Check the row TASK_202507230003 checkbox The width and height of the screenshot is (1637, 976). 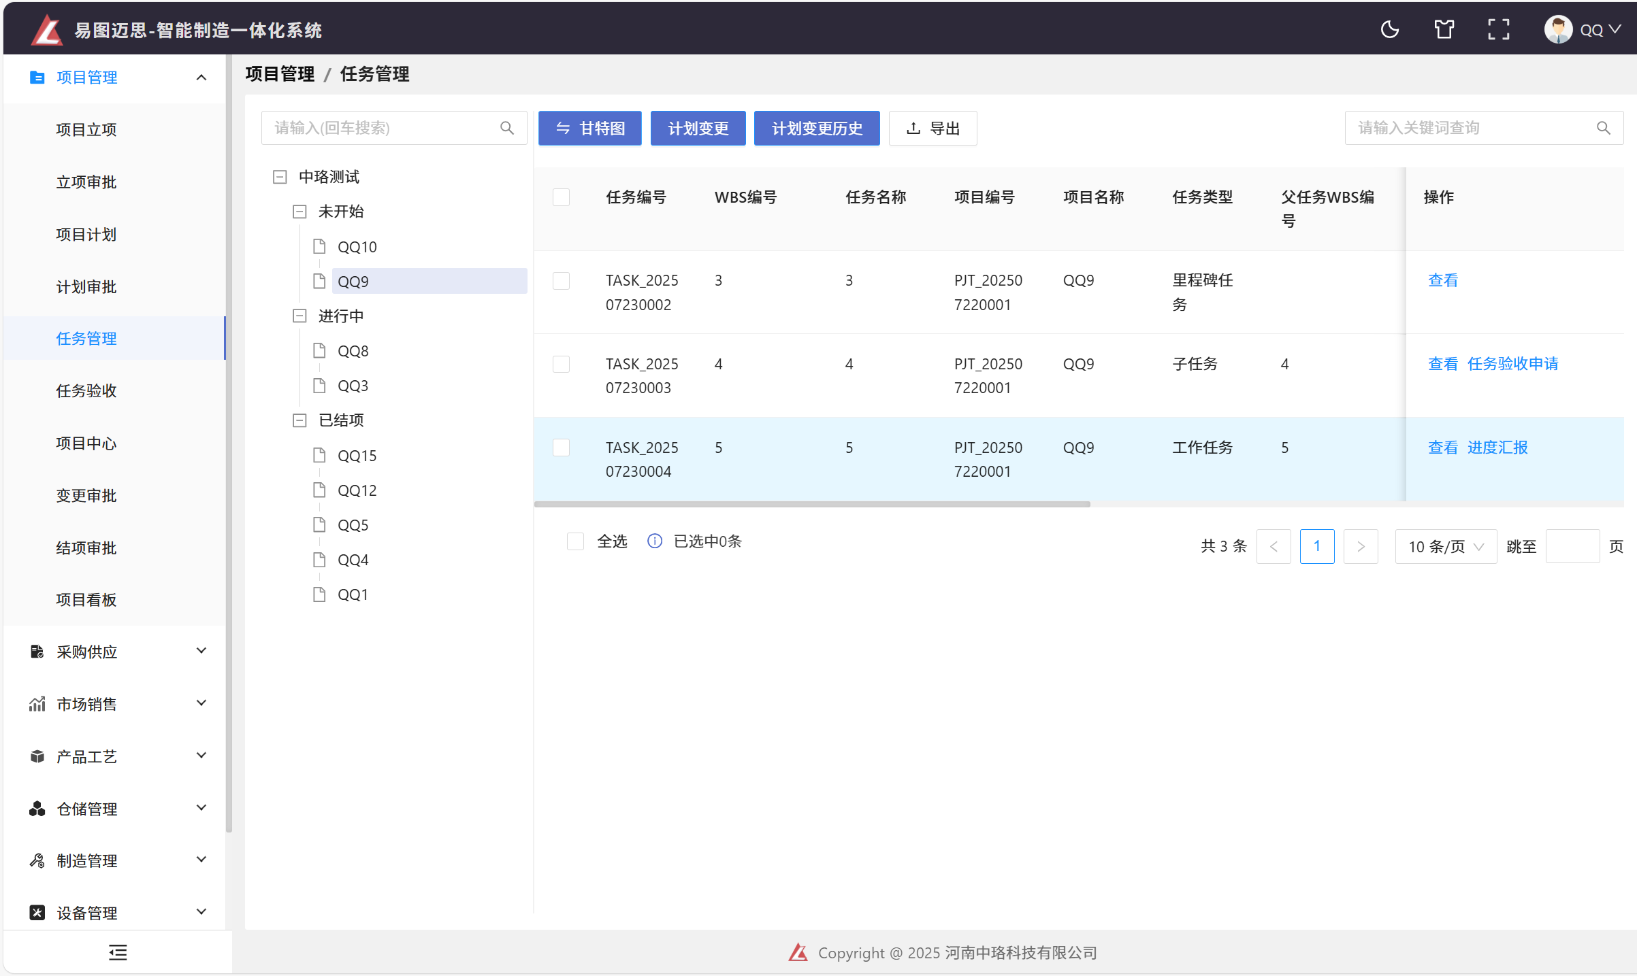click(561, 364)
